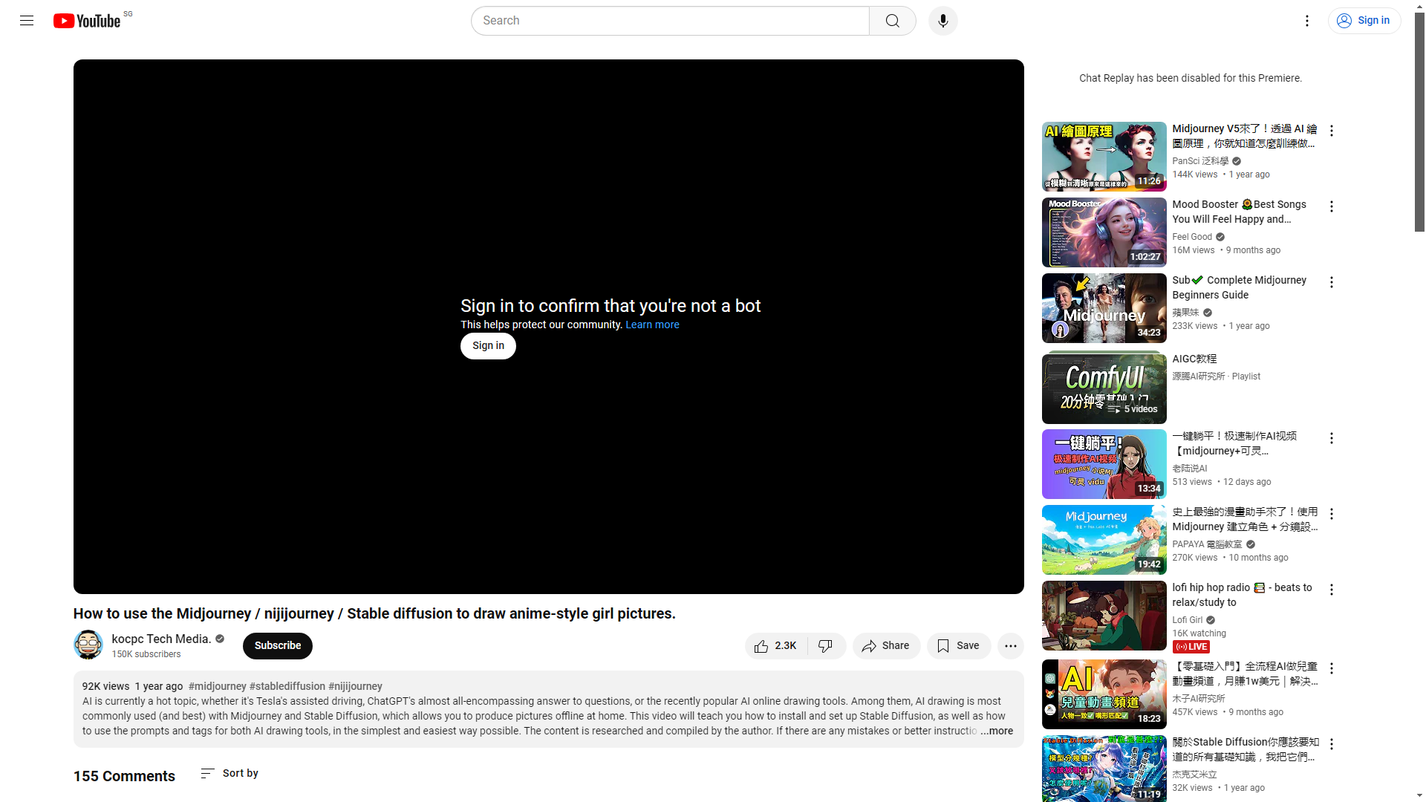1426x802 pixels.
Task: Subscribe to kocpc Tech Media
Action: (x=278, y=646)
